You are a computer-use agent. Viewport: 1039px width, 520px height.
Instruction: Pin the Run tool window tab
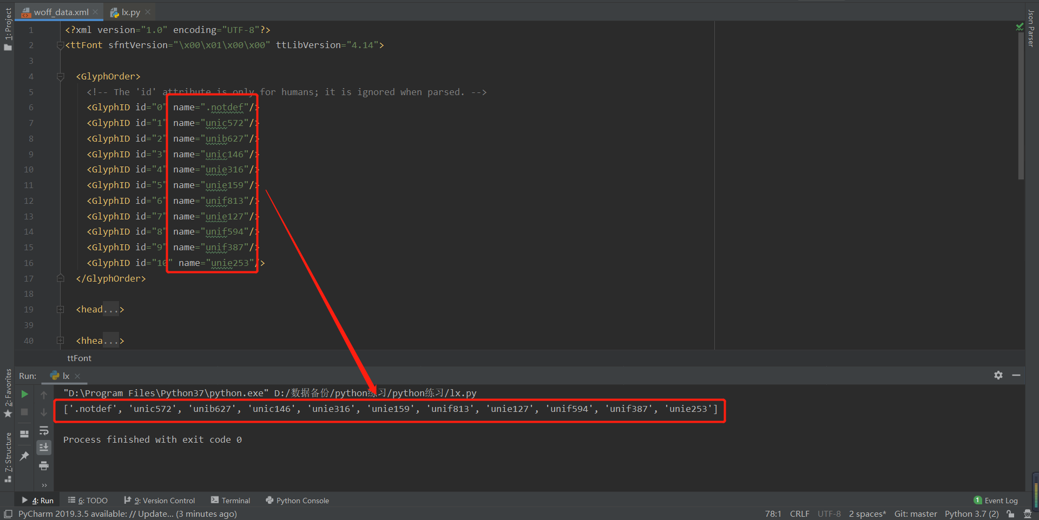pos(24,456)
